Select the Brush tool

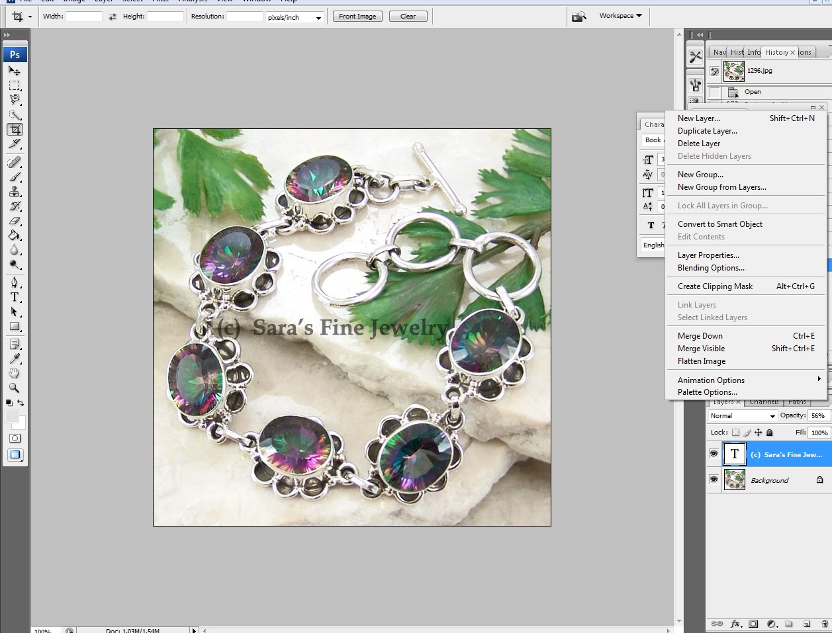coord(15,177)
